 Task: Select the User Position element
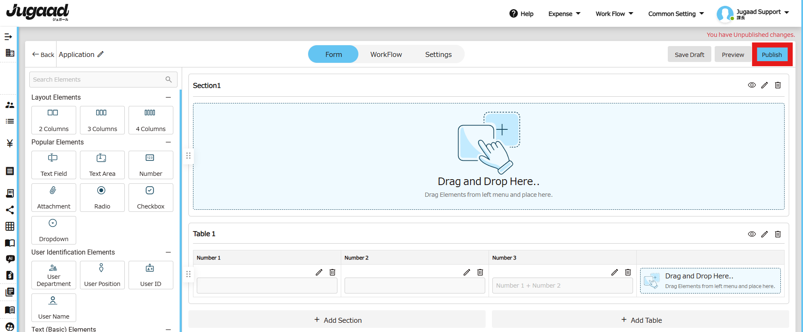tap(102, 275)
